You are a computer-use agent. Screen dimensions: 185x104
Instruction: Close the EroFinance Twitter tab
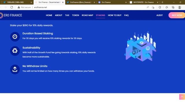tap(95, 2)
